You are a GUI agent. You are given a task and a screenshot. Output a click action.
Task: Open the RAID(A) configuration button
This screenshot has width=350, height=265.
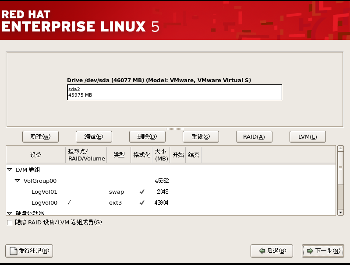tap(254, 136)
